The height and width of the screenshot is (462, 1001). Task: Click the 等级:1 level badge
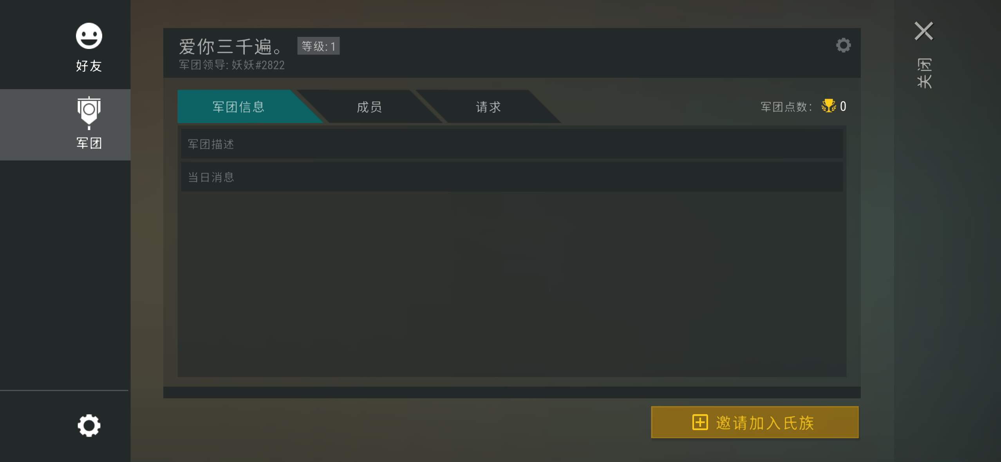pos(318,46)
